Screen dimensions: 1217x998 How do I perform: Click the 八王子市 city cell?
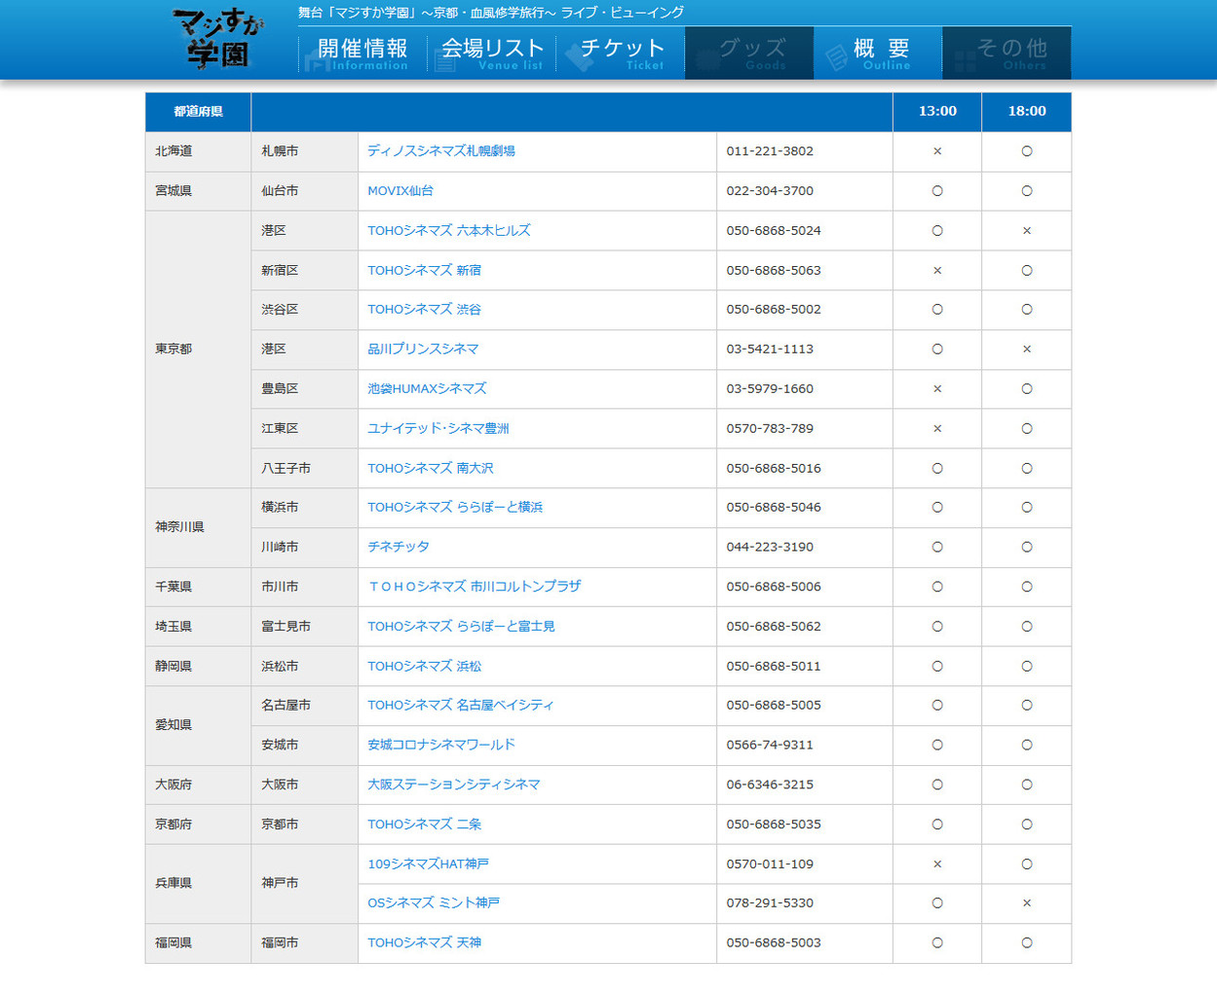tap(304, 468)
